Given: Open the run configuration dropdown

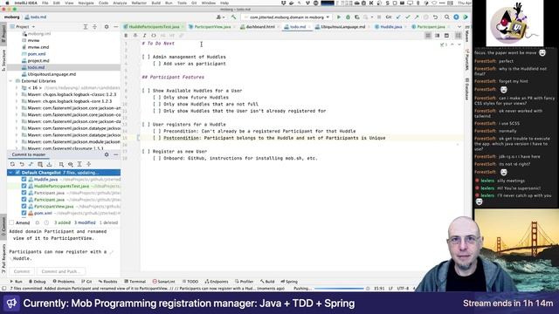Looking at the screenshot, I should click(287, 17).
